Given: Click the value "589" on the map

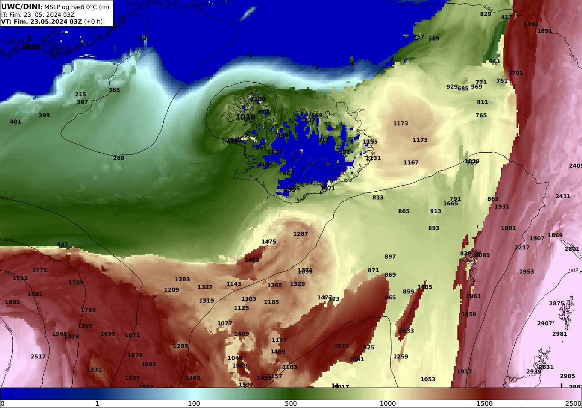Looking at the screenshot, I should pyautogui.click(x=434, y=39).
